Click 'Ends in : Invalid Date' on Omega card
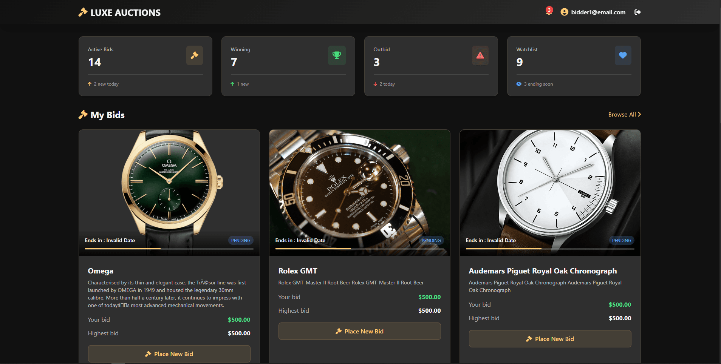The width and height of the screenshot is (721, 364). (110, 240)
